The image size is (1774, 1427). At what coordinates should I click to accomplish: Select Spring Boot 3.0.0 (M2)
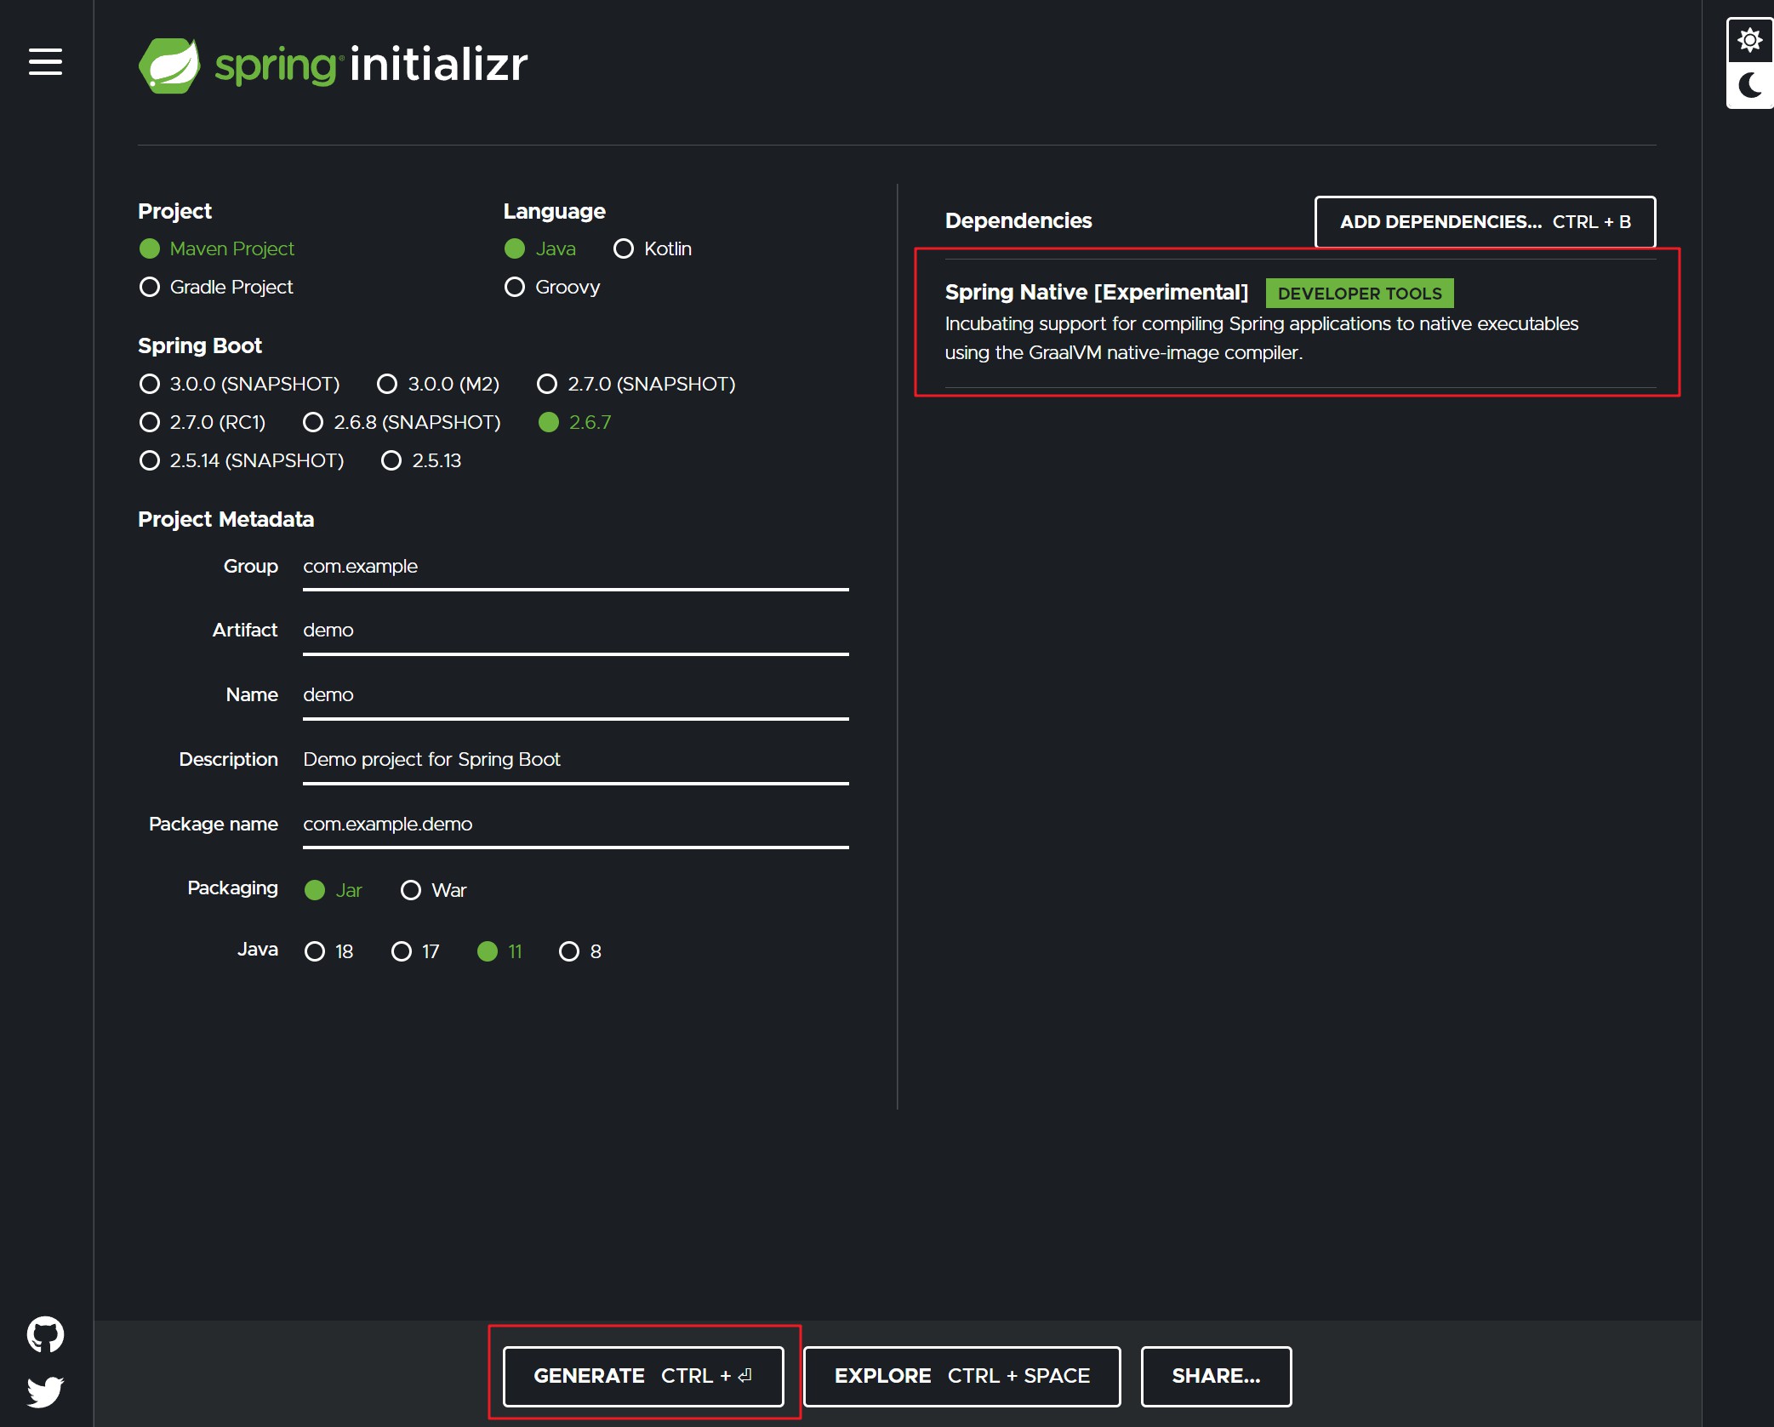tap(438, 384)
